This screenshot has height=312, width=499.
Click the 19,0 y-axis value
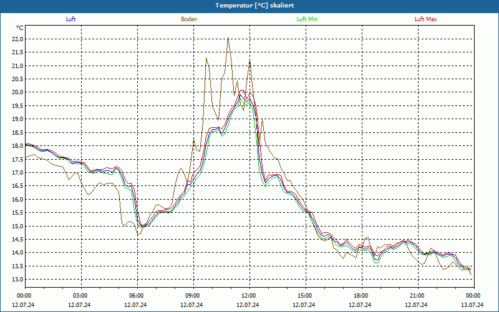point(18,119)
